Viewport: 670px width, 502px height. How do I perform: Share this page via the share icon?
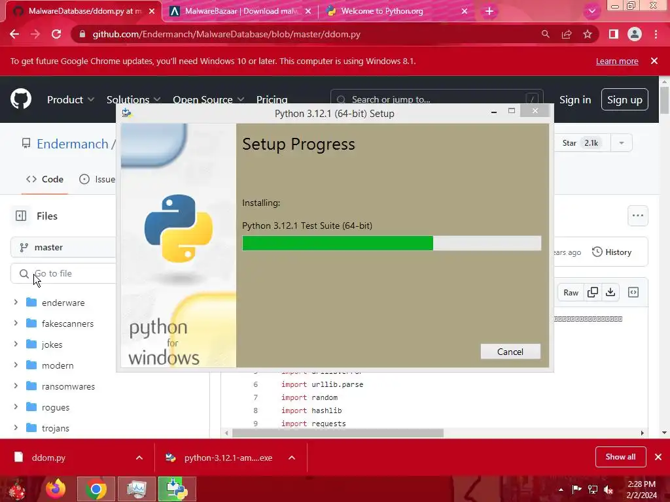[x=567, y=34]
